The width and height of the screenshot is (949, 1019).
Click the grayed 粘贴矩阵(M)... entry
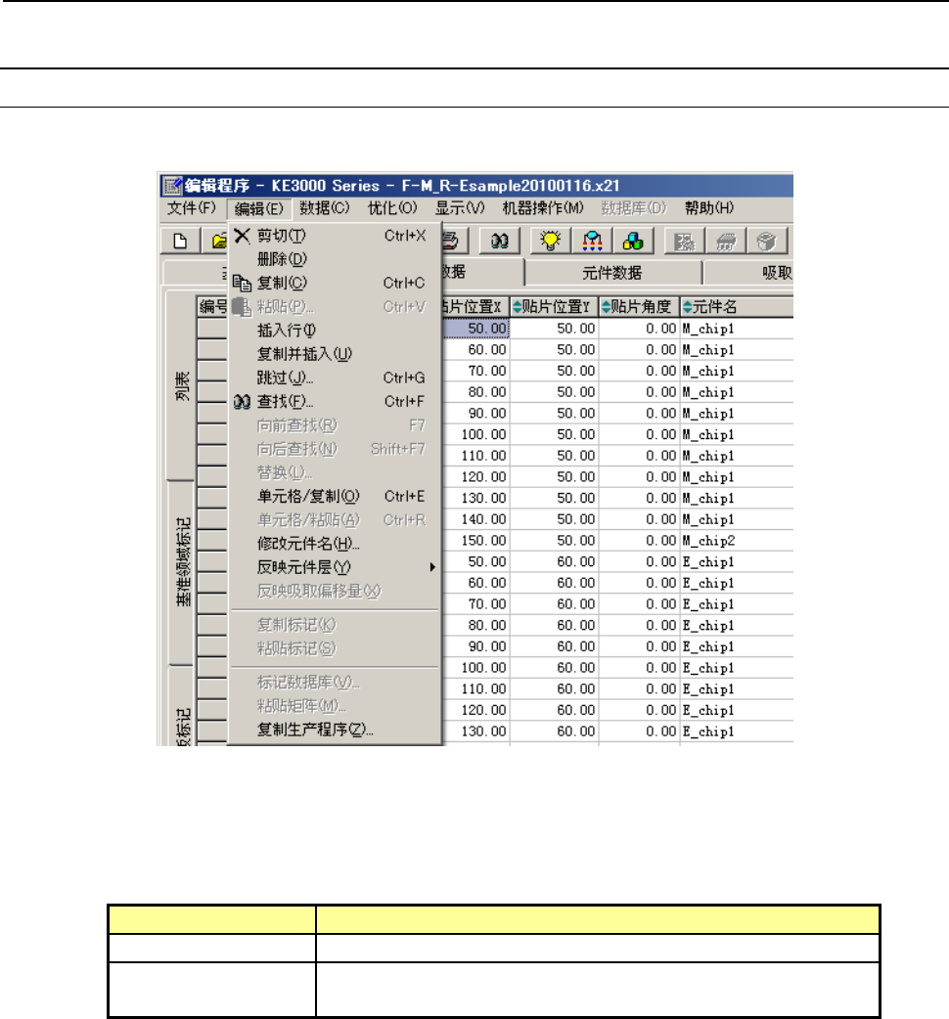(x=336, y=706)
